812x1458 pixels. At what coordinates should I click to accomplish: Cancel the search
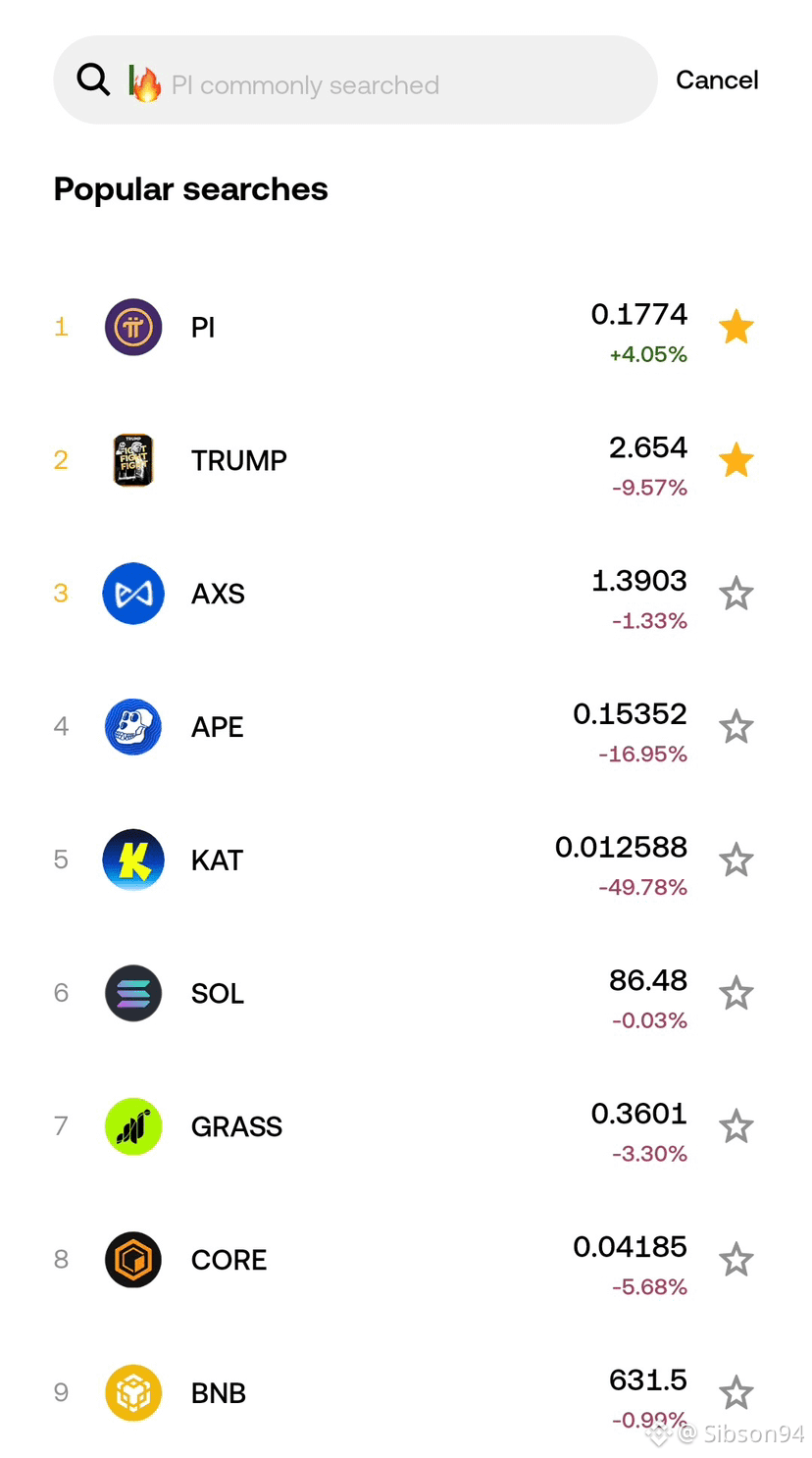tap(717, 79)
